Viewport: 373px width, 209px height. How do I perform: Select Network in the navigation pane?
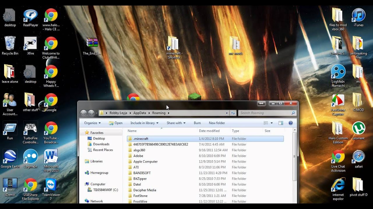[x=96, y=201]
